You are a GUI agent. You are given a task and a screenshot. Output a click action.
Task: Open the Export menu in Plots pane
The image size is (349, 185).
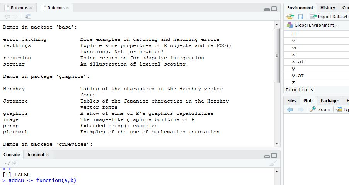click(x=342, y=109)
